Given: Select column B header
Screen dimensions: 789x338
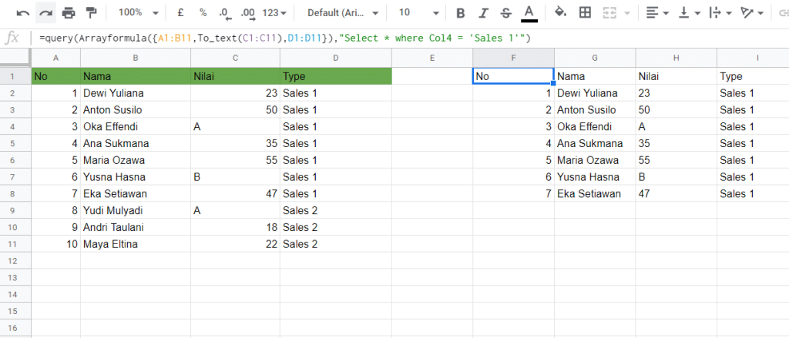Looking at the screenshot, I should [136, 58].
